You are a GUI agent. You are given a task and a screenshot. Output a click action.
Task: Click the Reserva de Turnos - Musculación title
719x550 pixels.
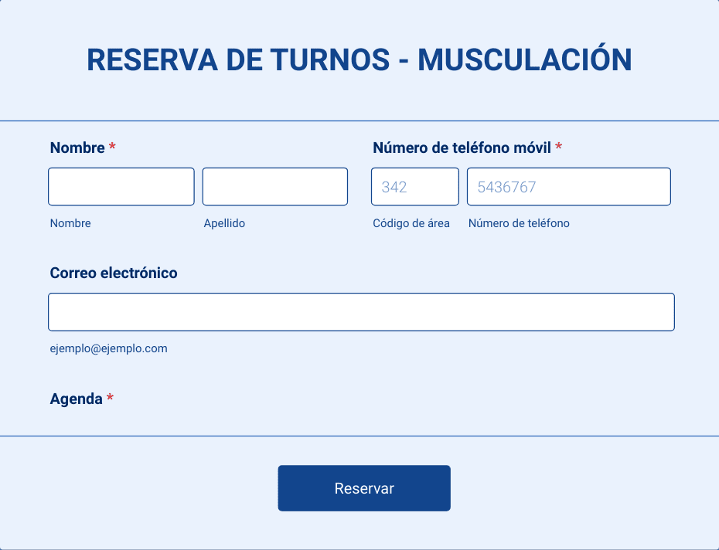coord(359,59)
